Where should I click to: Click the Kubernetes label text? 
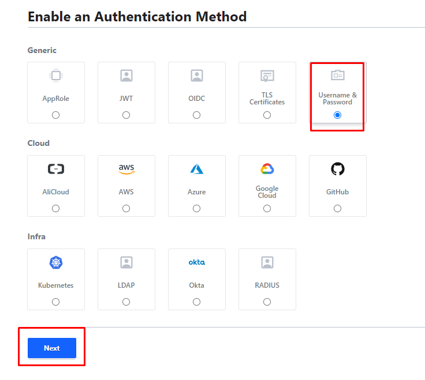[56, 285]
